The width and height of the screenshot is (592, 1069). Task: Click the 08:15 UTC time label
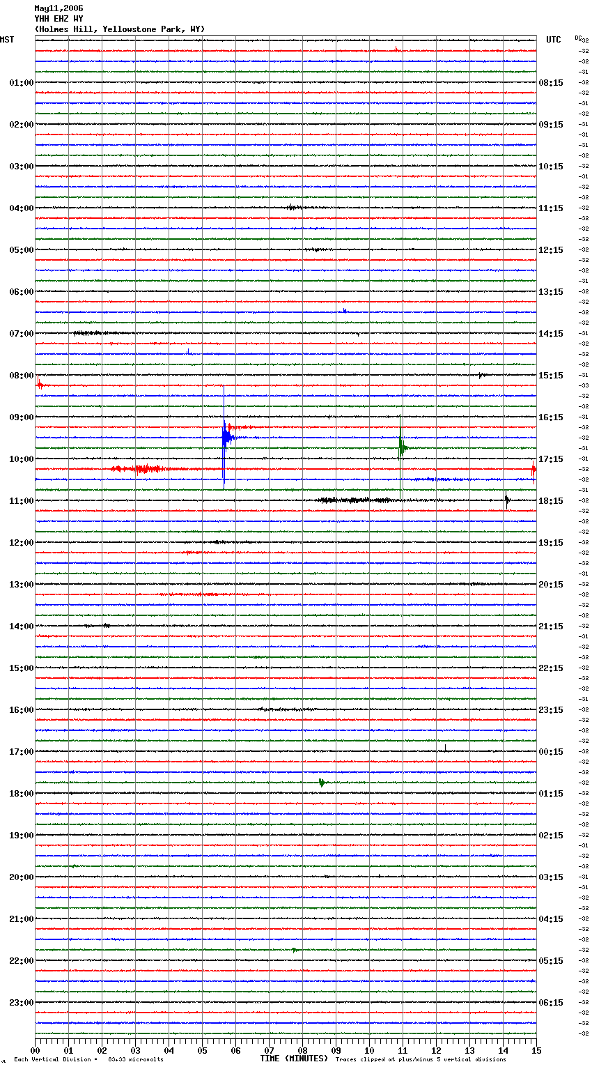(551, 83)
